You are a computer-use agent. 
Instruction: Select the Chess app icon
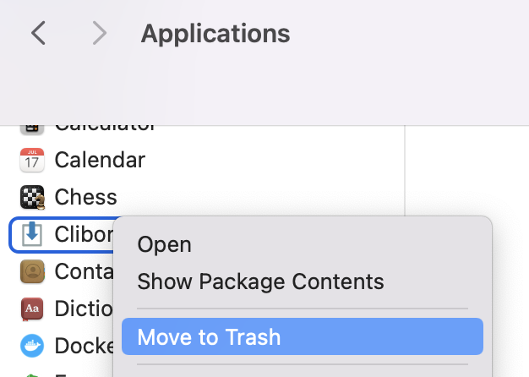32,197
